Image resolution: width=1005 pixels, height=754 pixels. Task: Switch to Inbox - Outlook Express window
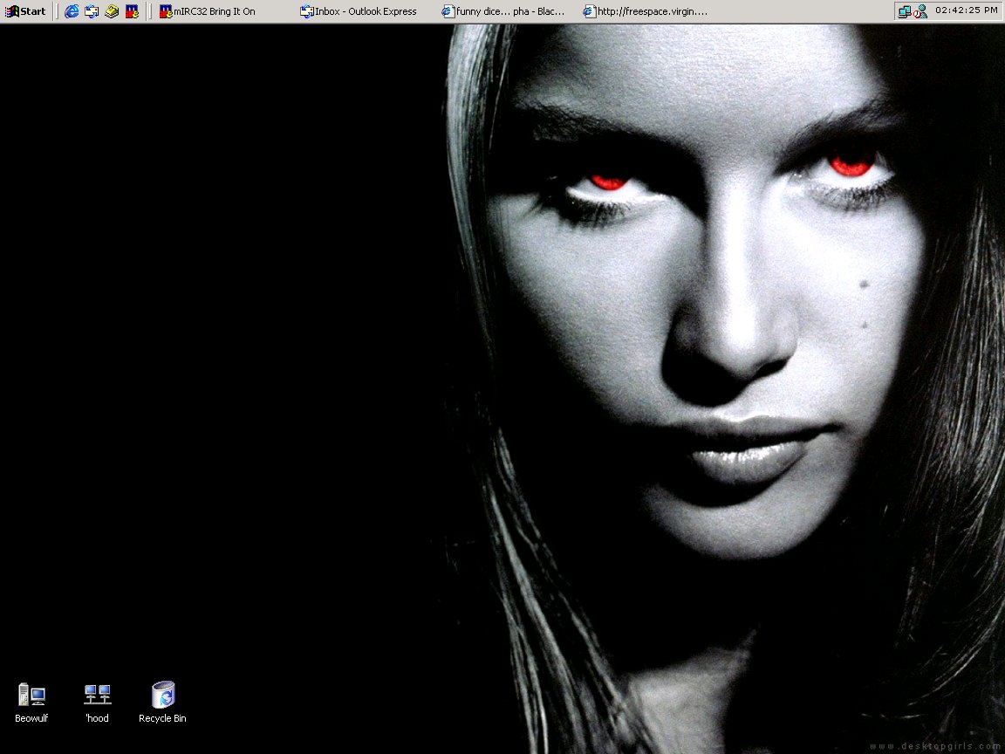pos(362,11)
